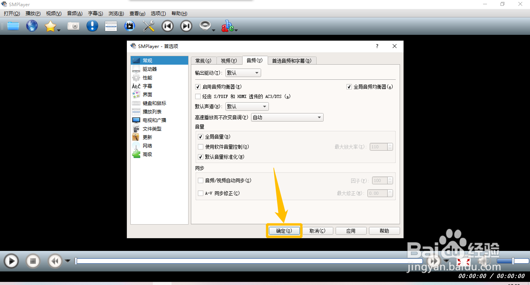Open the 高速播放而不改变音调 dropdown
530x285 pixels.
tap(288, 117)
